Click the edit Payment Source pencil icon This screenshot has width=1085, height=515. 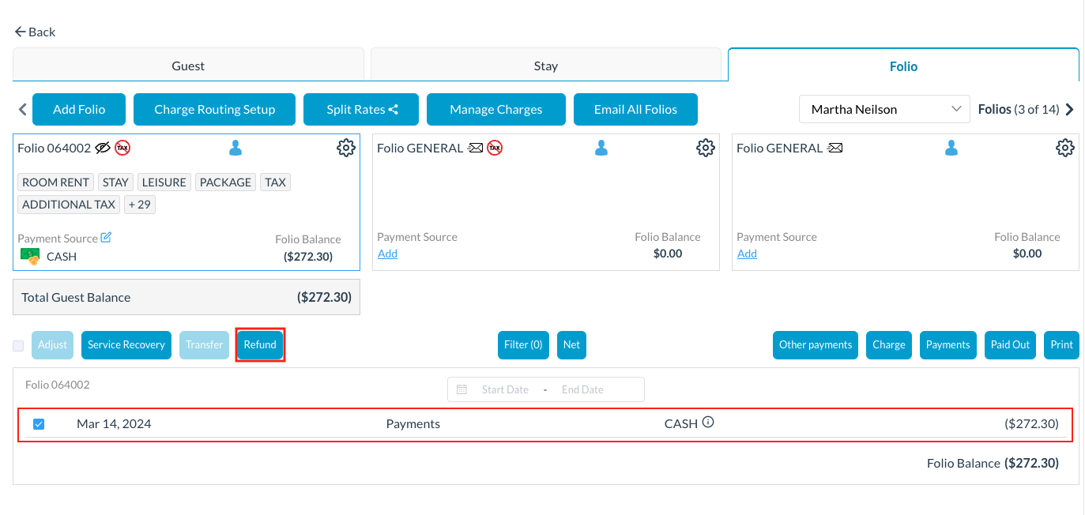coord(107,237)
